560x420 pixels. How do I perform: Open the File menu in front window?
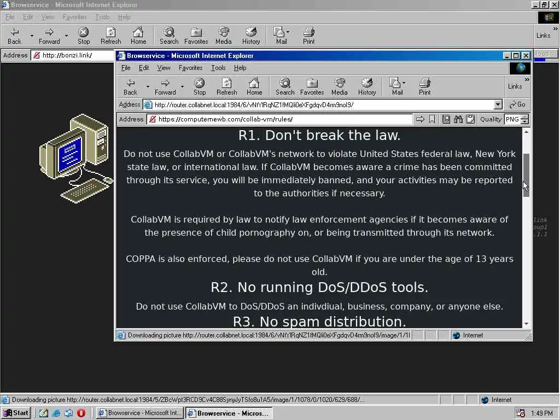pyautogui.click(x=126, y=68)
